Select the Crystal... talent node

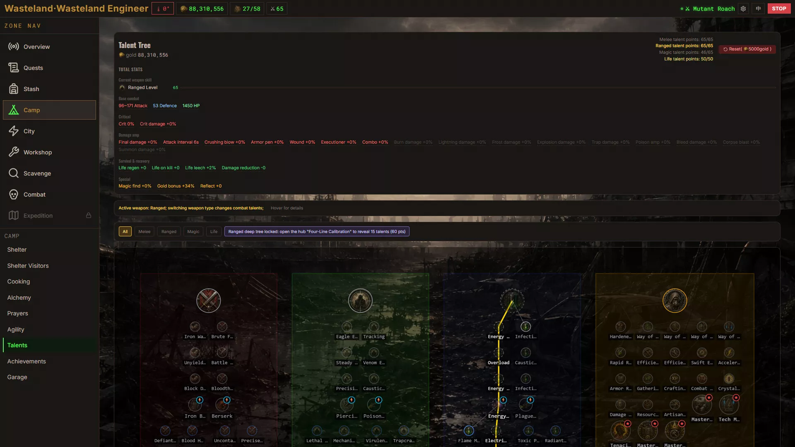(729, 379)
